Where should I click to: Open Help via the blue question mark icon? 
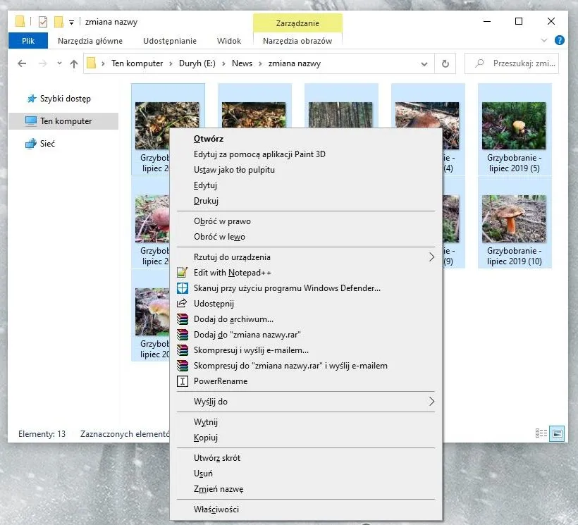560,40
